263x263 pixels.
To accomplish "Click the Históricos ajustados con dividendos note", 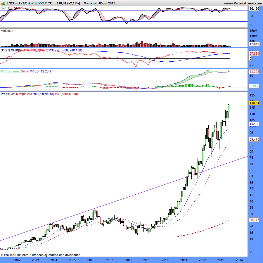I will pos(55,255).
